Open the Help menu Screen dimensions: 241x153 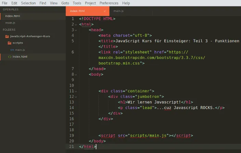pos(126,3)
